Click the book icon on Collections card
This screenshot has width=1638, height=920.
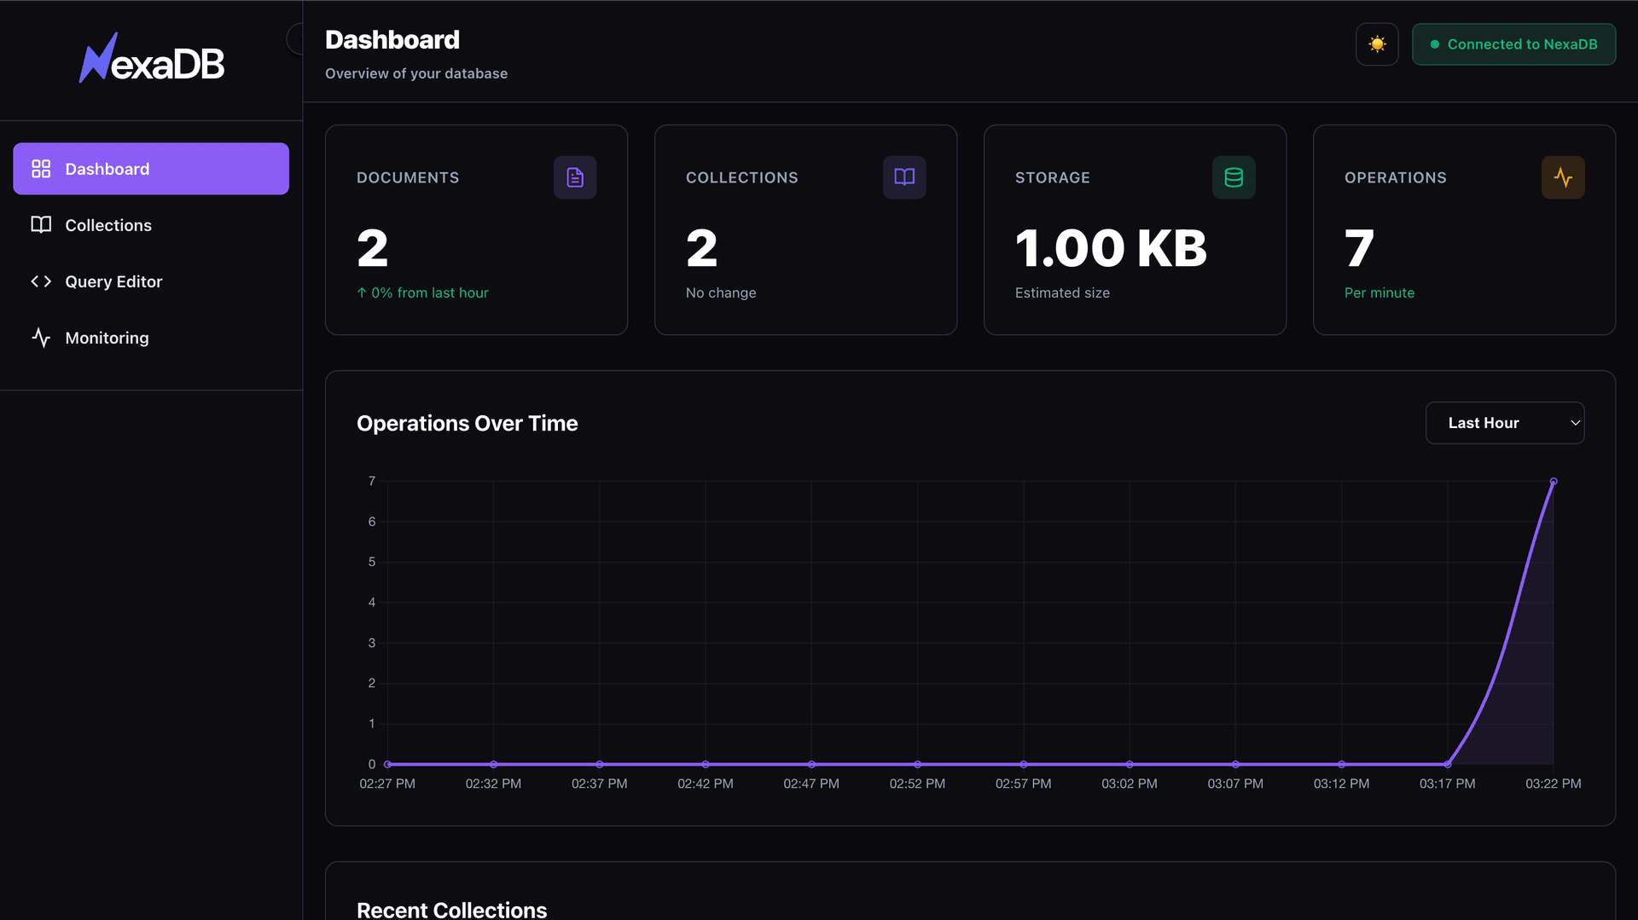(903, 177)
